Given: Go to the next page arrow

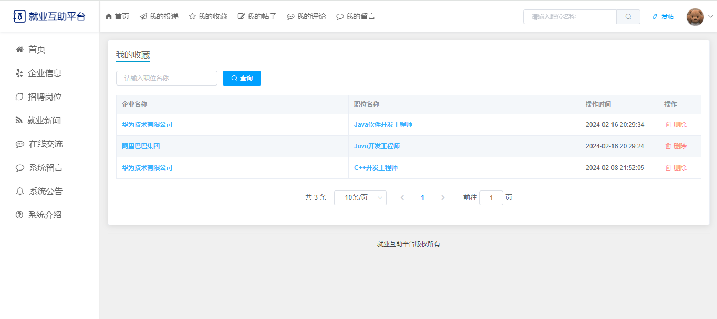Looking at the screenshot, I should pyautogui.click(x=443, y=198).
